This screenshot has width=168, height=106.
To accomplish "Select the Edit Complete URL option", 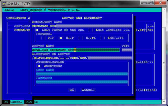I will [x=109, y=30].
